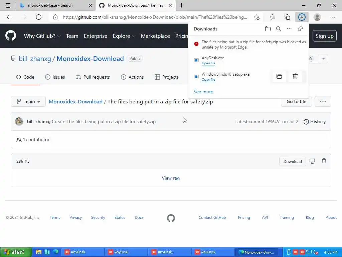Click muted volume tray icon
This screenshot has width=342, height=257.
315,252
